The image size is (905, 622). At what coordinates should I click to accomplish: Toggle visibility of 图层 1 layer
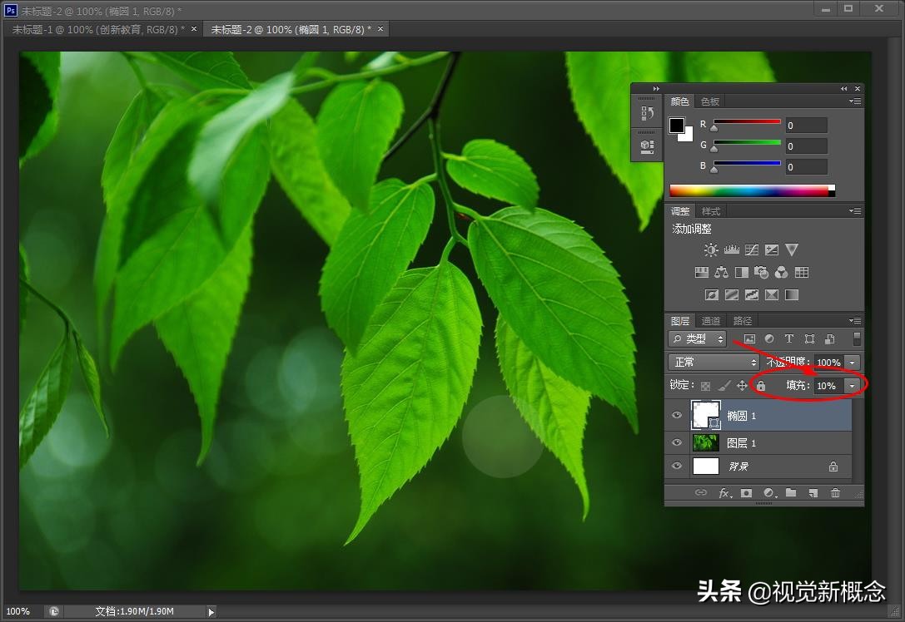tap(677, 442)
